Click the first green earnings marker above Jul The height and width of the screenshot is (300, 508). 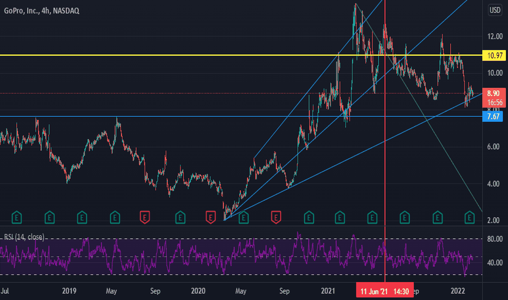tap(16, 217)
